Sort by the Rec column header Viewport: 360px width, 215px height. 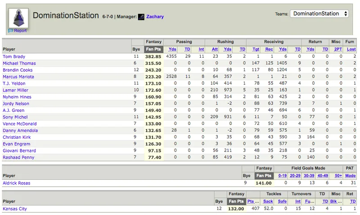(269, 49)
